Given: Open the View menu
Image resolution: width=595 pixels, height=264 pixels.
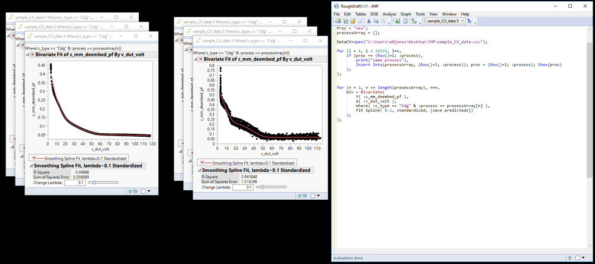Looking at the screenshot, I should (x=433, y=14).
